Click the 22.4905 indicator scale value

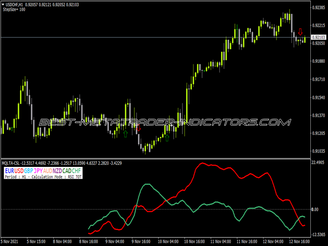(318, 162)
